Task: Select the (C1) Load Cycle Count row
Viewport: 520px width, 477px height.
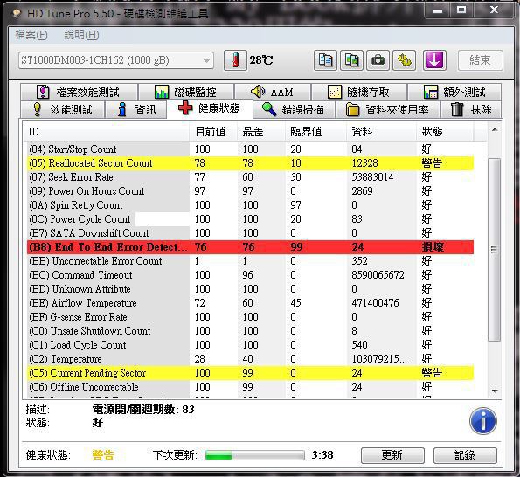Action: tap(250, 345)
